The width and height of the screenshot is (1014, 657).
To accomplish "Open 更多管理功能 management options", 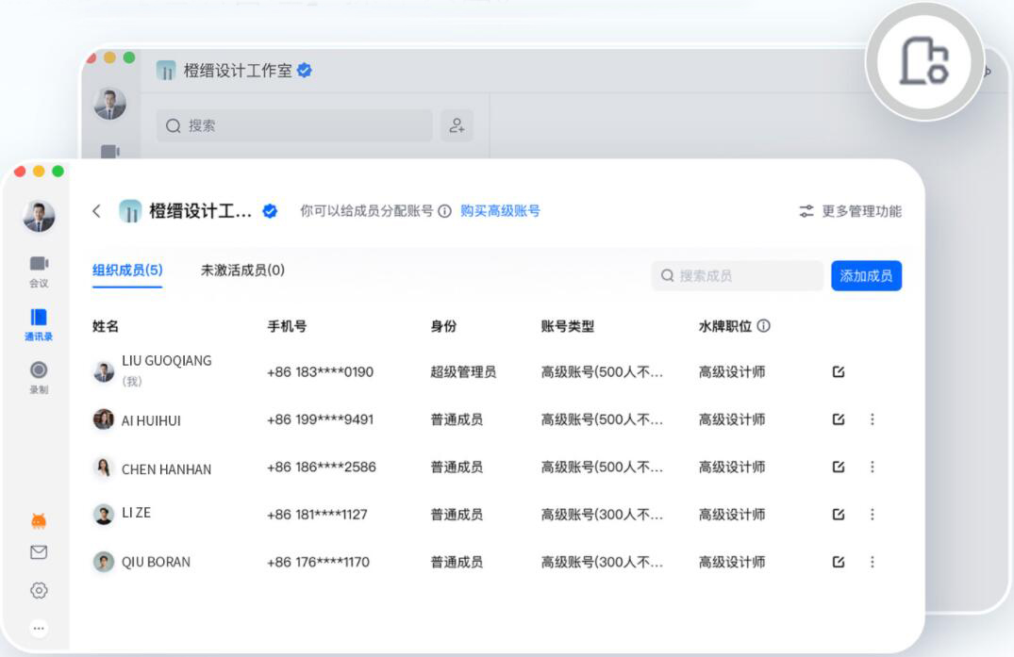I will [x=850, y=211].
